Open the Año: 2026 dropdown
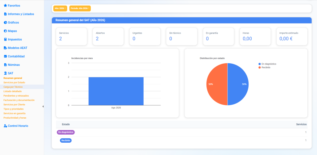The image size is (317, 155). tap(60, 8)
